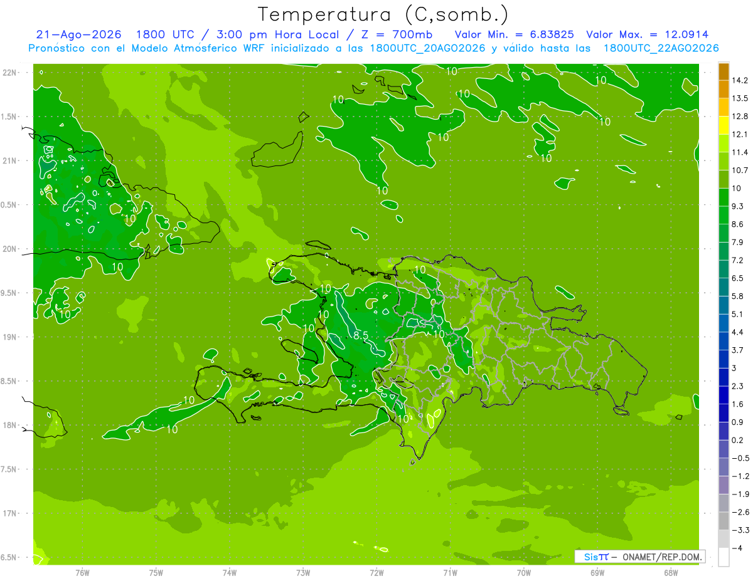Click the "14.2" color scale label
753x581 pixels.
tap(740, 80)
